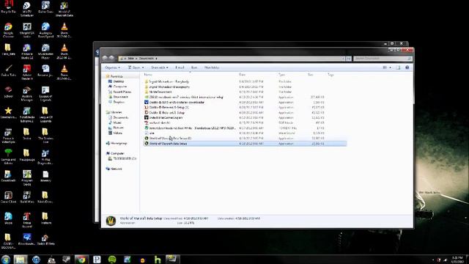Open Spotify from the taskbar
This screenshot has height=264, width=469.
point(112,259)
